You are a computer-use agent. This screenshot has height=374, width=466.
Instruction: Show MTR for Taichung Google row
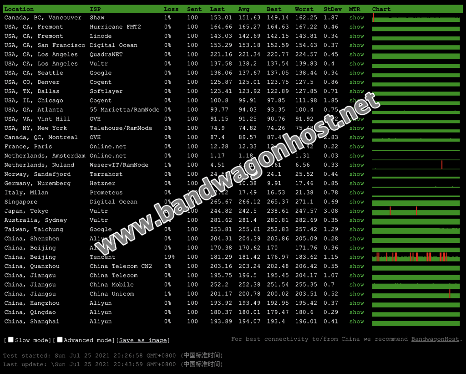point(356,230)
